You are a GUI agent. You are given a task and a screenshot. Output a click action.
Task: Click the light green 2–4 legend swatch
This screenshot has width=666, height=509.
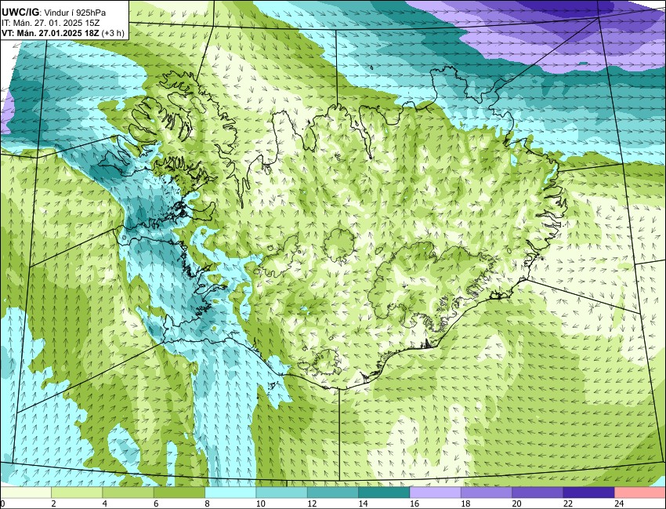[x=77, y=493]
